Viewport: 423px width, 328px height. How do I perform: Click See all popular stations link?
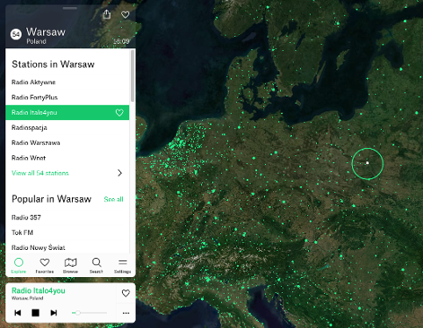[x=113, y=199]
